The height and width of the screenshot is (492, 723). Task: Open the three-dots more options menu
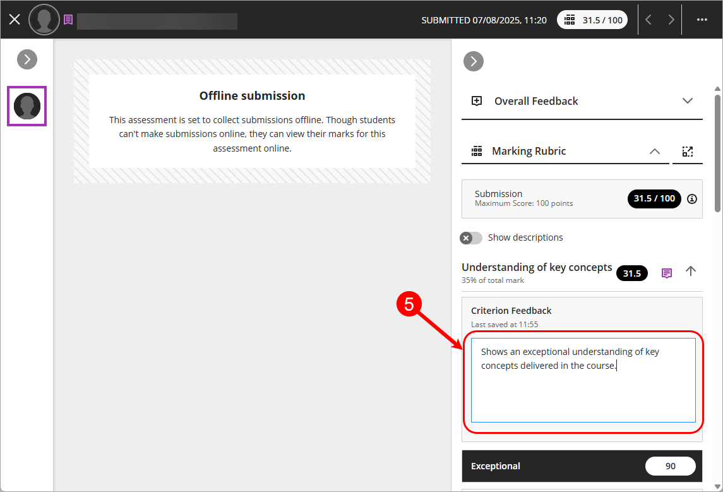click(x=702, y=20)
